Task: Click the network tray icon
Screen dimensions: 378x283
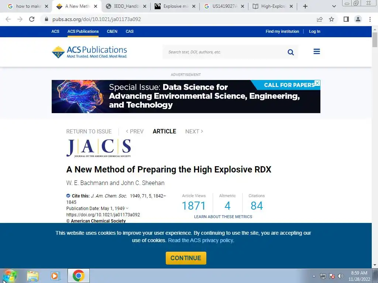Action: pyautogui.click(x=323, y=276)
